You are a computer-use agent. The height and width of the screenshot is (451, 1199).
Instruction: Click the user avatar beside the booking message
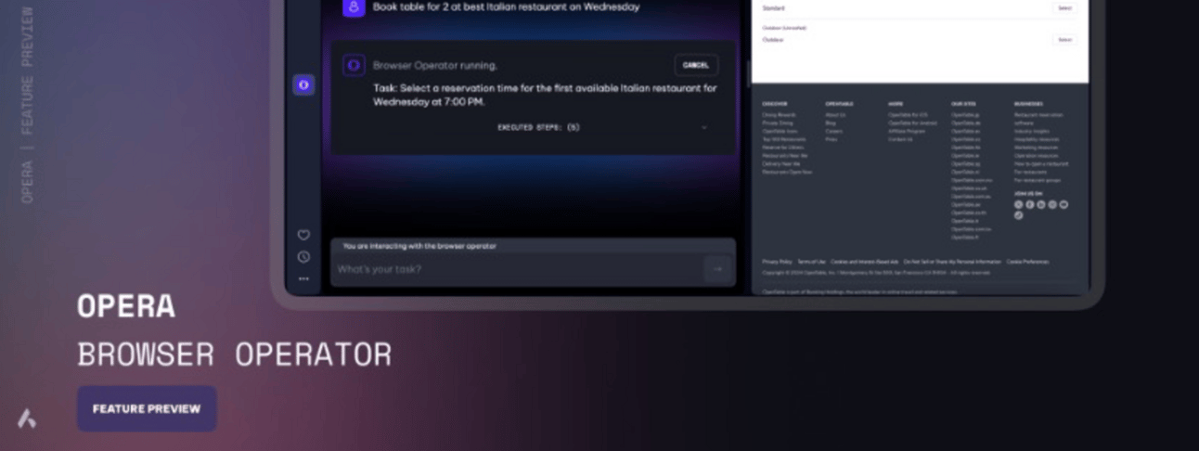[x=353, y=7]
